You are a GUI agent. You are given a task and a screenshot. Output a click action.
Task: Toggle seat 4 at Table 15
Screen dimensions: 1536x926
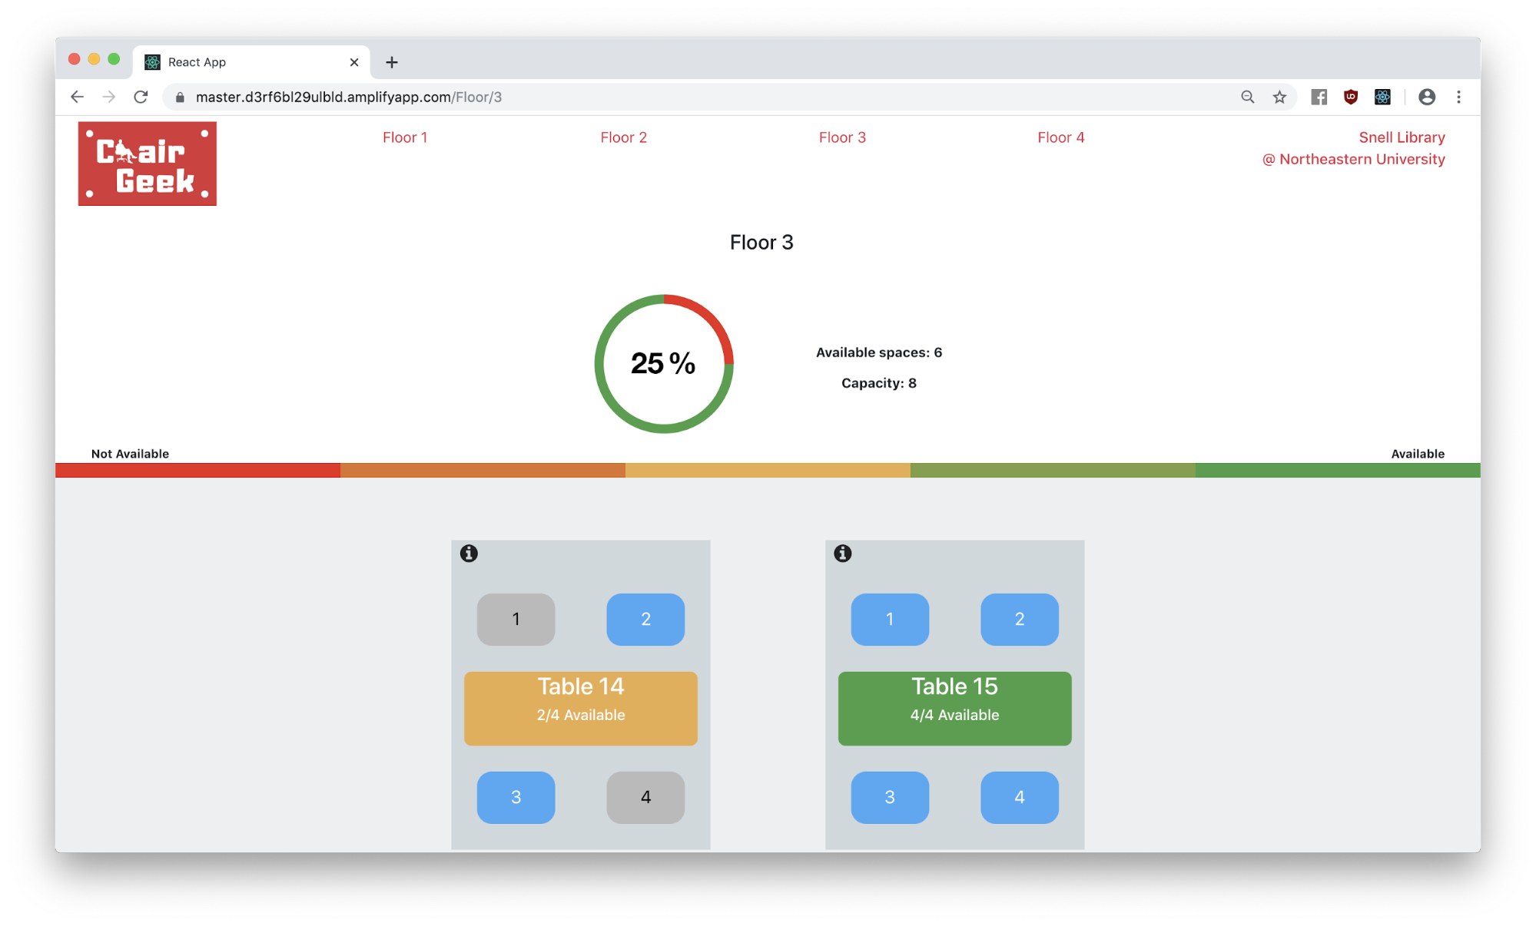pyautogui.click(x=1020, y=797)
